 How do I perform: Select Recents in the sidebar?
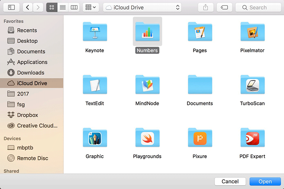32,30
